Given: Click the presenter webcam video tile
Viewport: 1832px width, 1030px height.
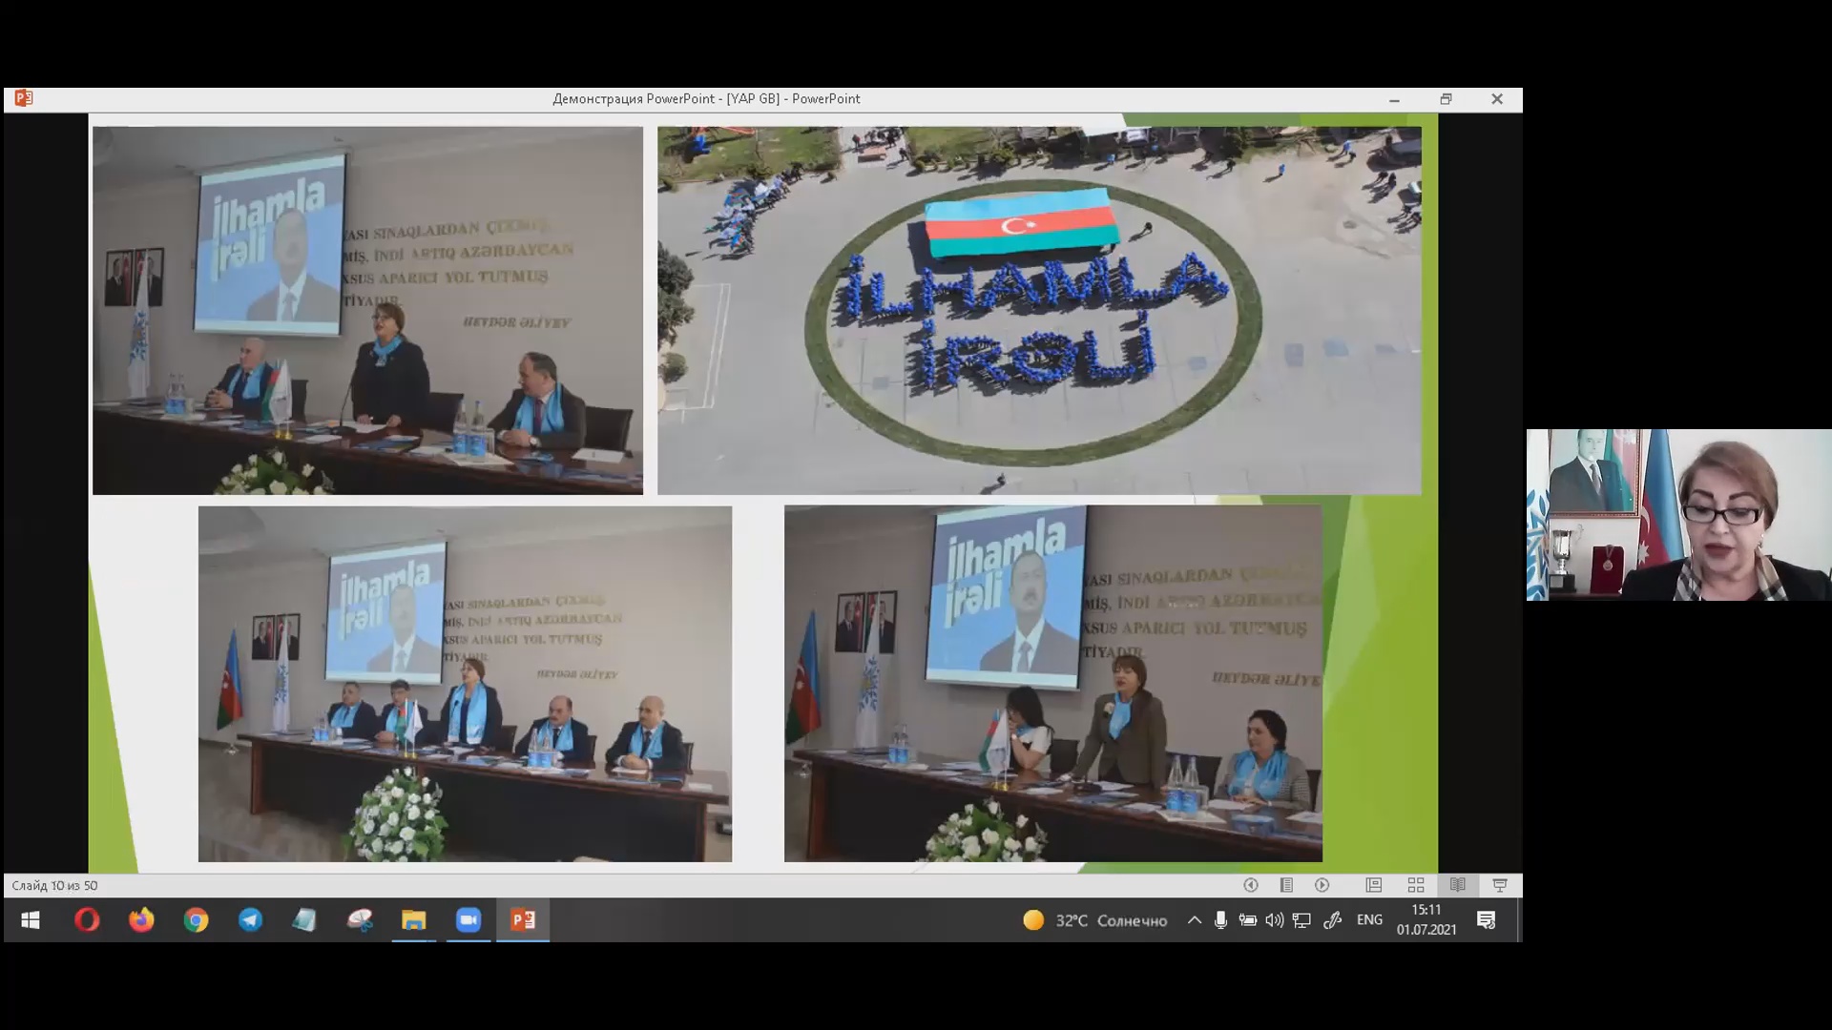Looking at the screenshot, I should 1678,515.
